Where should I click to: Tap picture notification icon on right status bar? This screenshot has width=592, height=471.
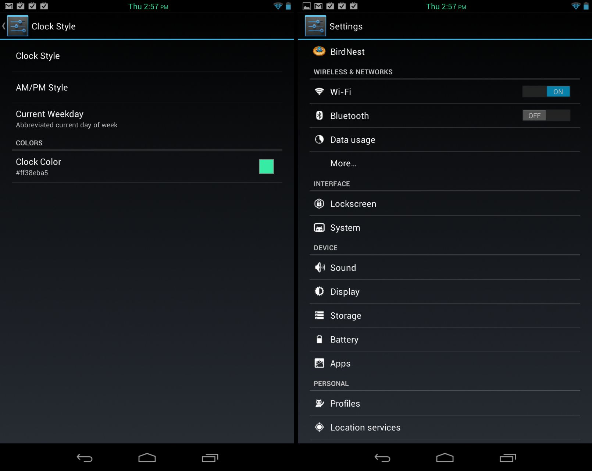pyautogui.click(x=307, y=6)
